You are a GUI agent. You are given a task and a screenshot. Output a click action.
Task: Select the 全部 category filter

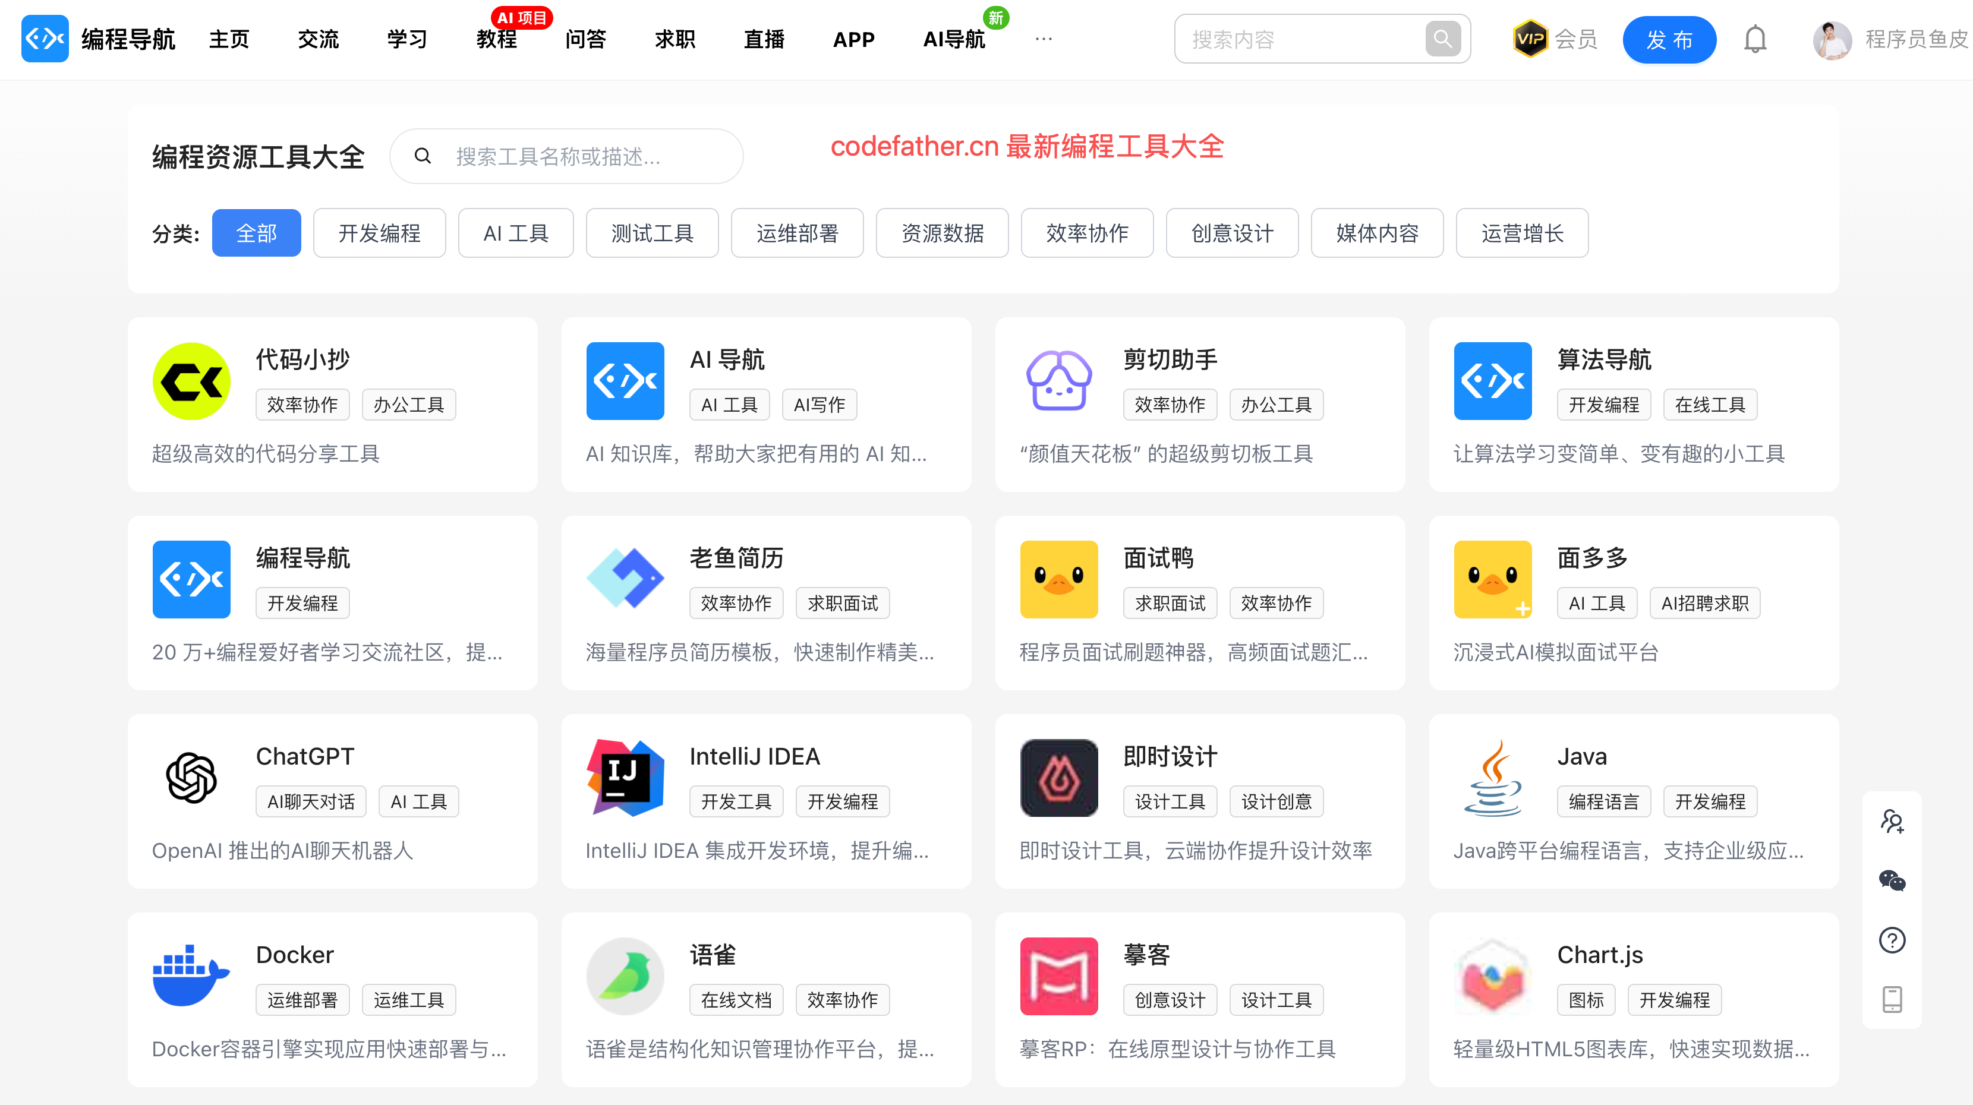click(256, 233)
